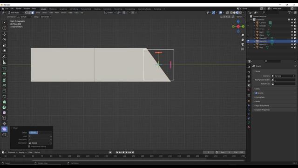Select the Transform tool in the toolbar

click(4, 51)
